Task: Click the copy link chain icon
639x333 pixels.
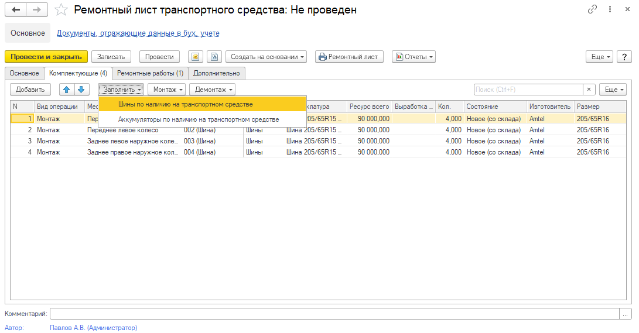Action: pyautogui.click(x=593, y=10)
